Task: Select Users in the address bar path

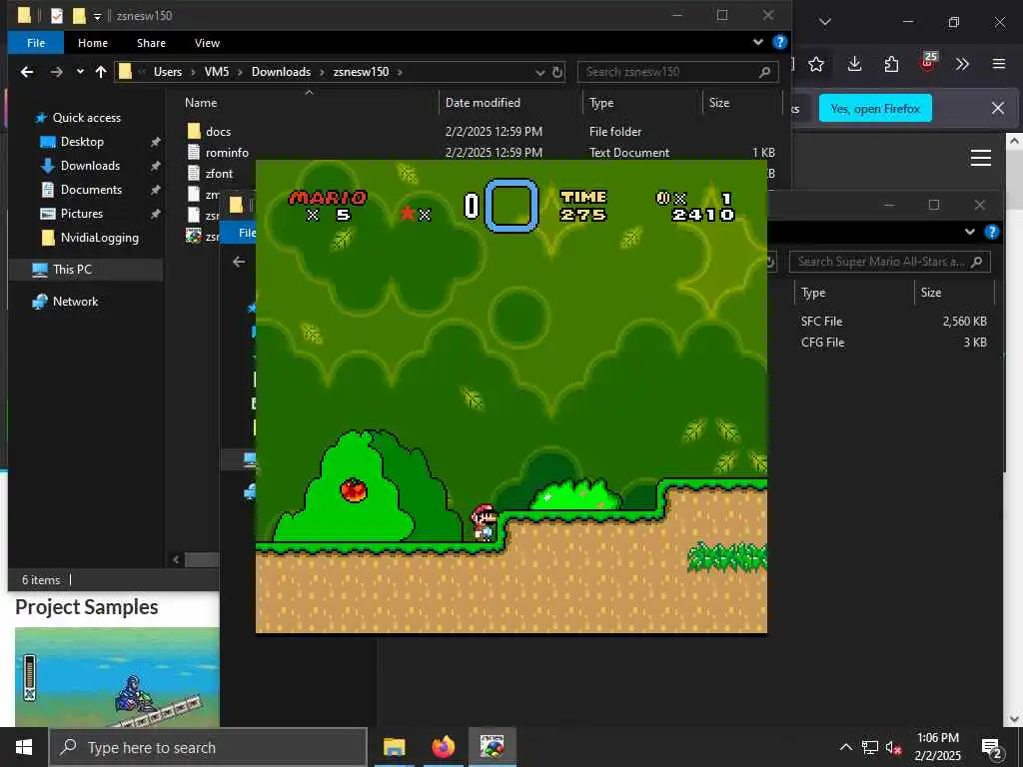Action: pos(168,72)
